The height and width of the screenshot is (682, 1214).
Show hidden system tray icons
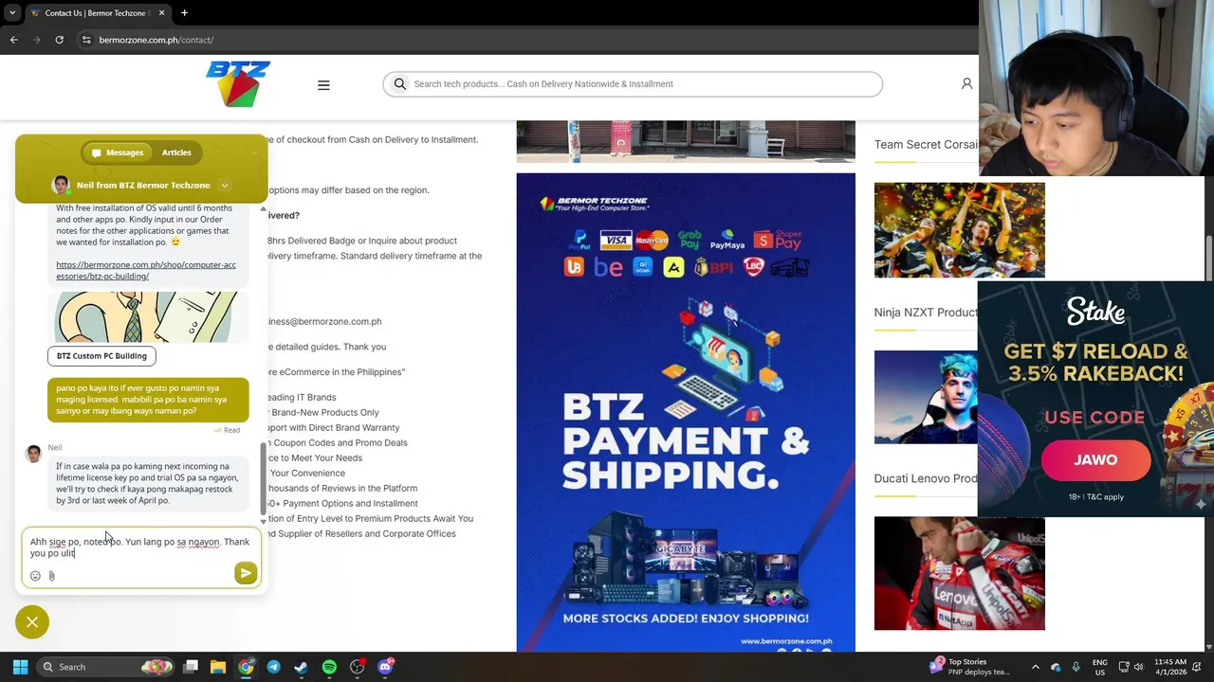1035,667
